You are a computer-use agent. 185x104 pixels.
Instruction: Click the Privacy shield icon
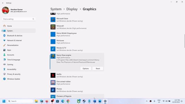(4, 74)
